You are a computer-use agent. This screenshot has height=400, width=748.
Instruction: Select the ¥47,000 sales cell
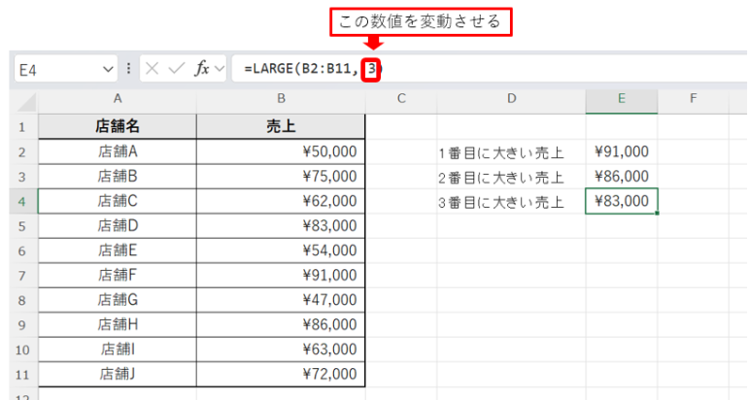coord(281,300)
